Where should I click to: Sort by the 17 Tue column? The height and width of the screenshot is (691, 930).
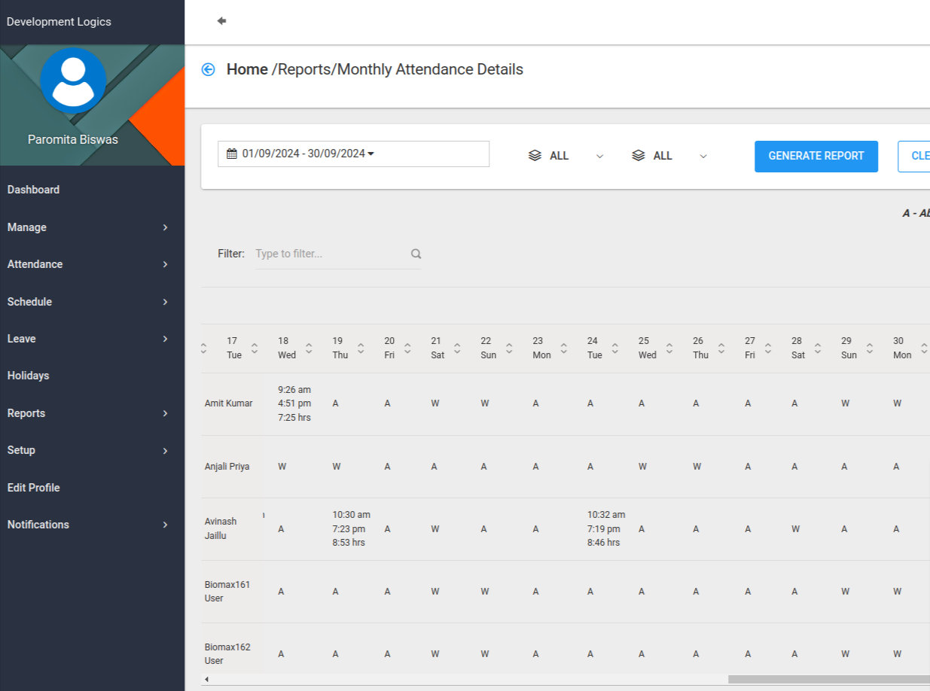[x=255, y=349]
